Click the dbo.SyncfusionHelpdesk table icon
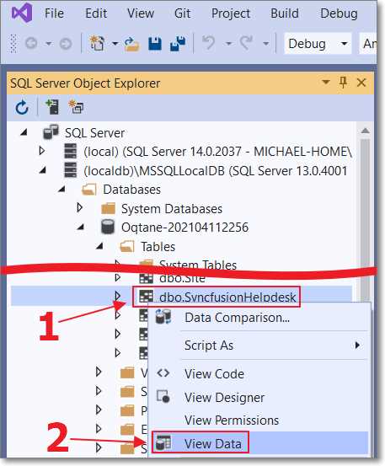The image size is (385, 466). click(x=146, y=297)
